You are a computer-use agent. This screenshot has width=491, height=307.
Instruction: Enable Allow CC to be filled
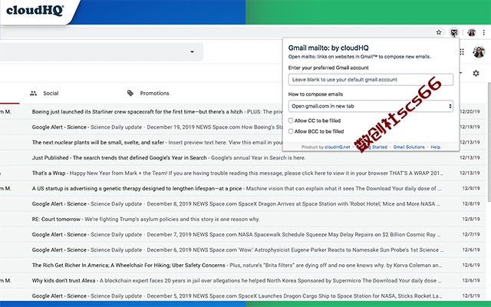tap(291, 120)
